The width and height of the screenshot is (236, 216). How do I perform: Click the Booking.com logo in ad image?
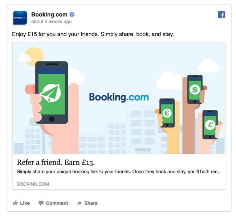point(119,97)
